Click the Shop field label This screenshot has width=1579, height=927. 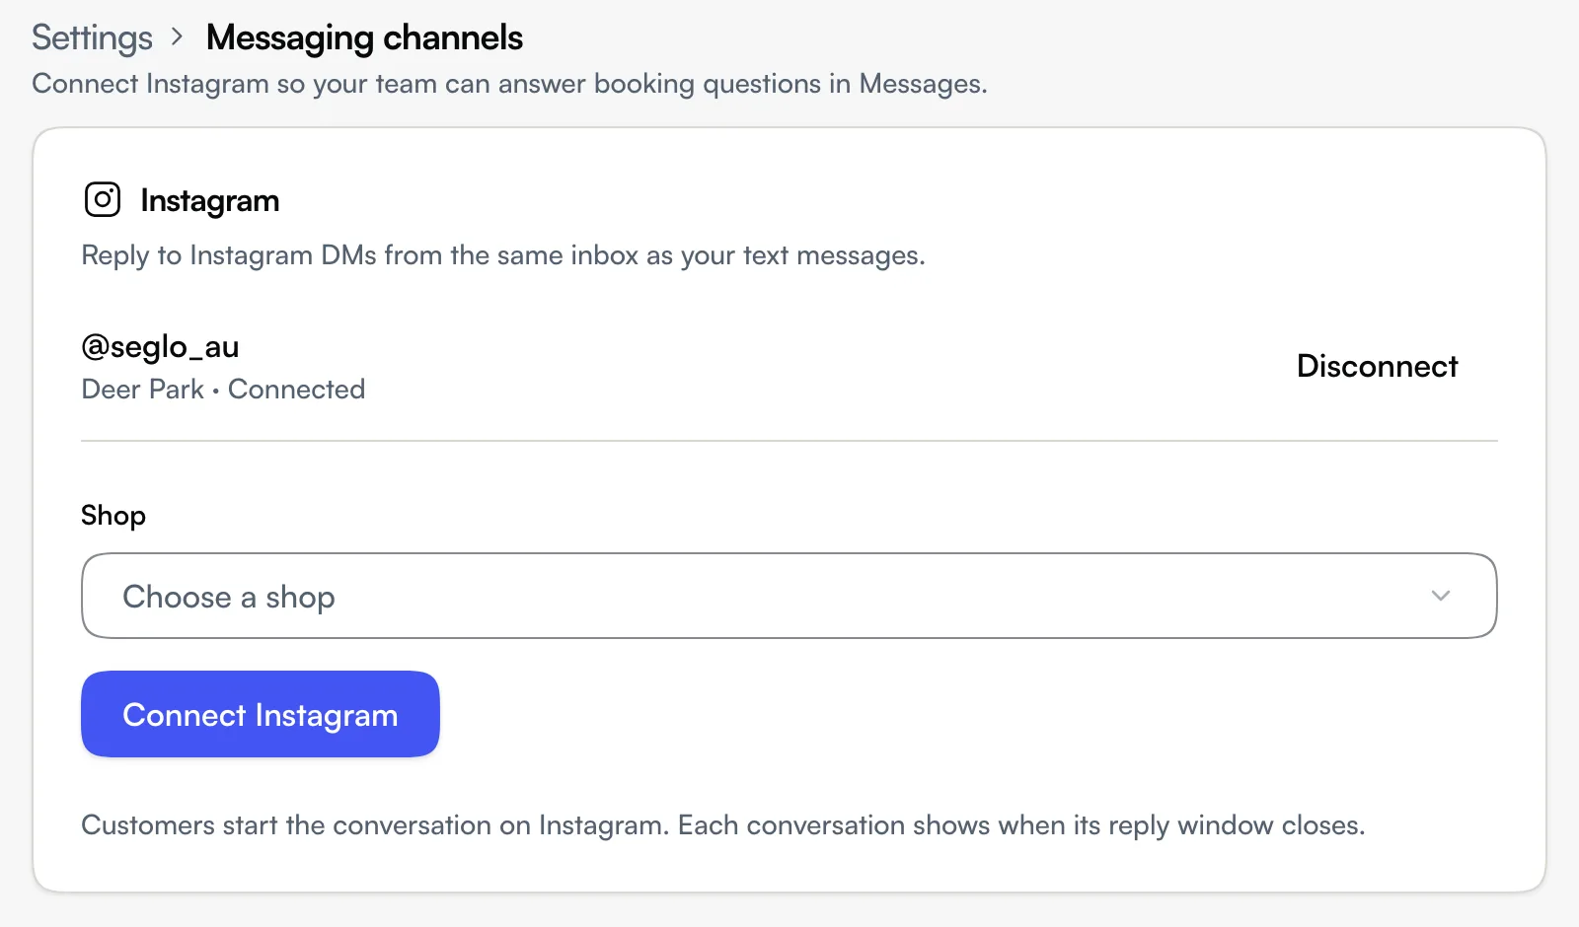pyautogui.click(x=113, y=515)
